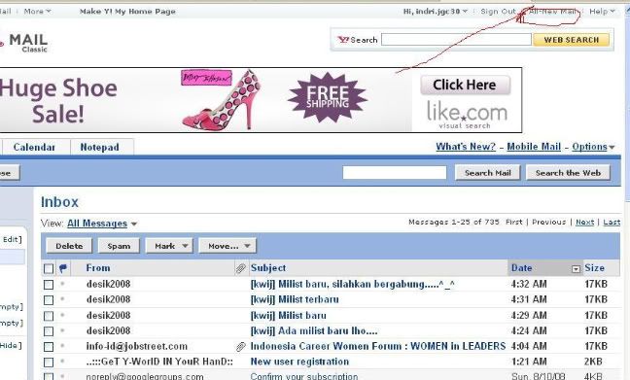Click the Search the Web button
630x380 pixels.
pyautogui.click(x=568, y=173)
